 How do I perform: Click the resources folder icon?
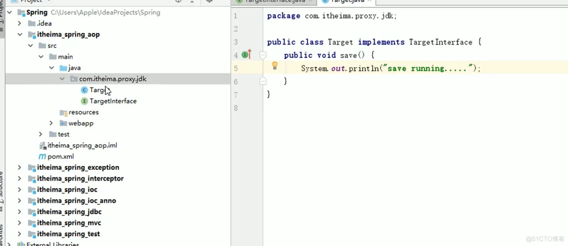[x=64, y=112]
